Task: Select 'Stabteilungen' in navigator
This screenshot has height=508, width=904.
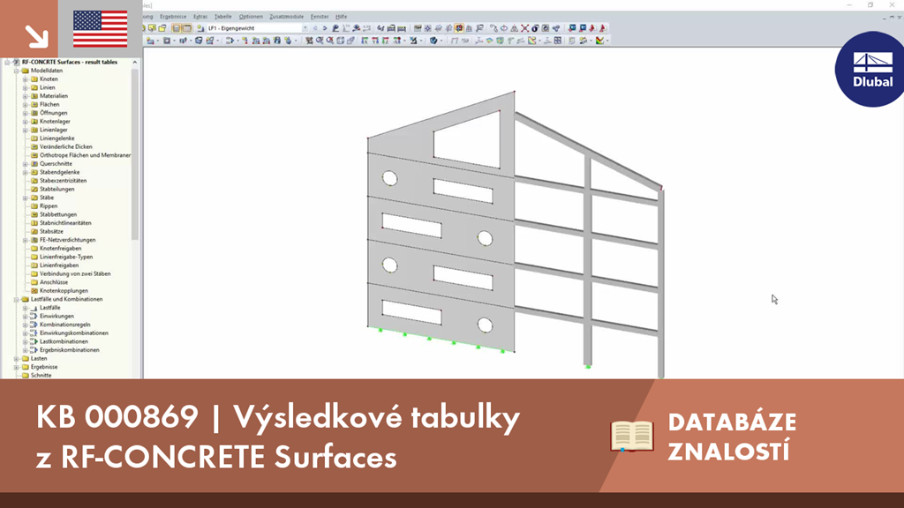Action: point(57,189)
